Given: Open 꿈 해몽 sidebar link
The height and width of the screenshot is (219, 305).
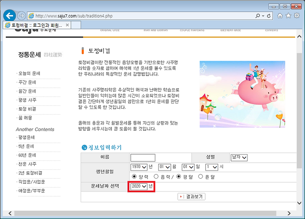Looking at the screenshot, I should tap(25, 118).
